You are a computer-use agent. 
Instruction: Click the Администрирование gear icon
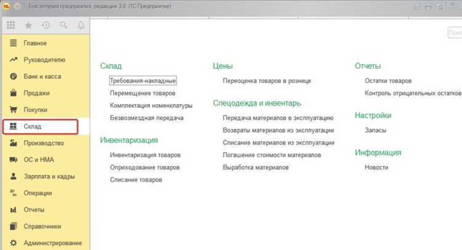tap(14, 243)
